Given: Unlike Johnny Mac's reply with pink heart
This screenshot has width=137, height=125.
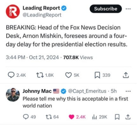Looking at the screenshot, I should (71, 117).
